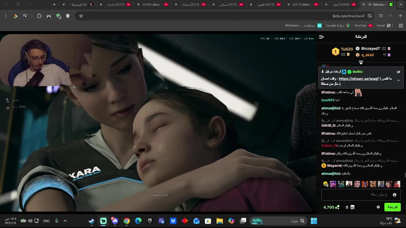Send message with the green chat button

pyautogui.click(x=392, y=207)
